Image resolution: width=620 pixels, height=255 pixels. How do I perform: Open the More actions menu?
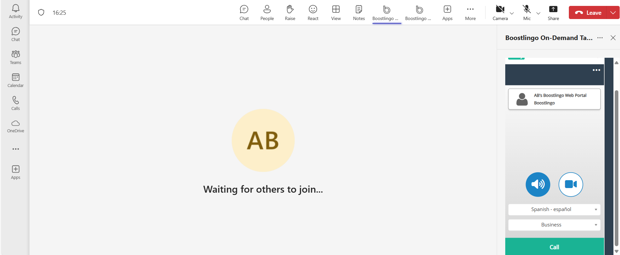[470, 13]
